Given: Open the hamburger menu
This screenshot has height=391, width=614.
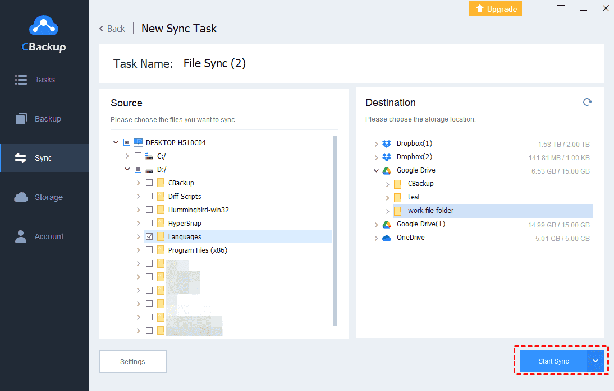Looking at the screenshot, I should (560, 8).
